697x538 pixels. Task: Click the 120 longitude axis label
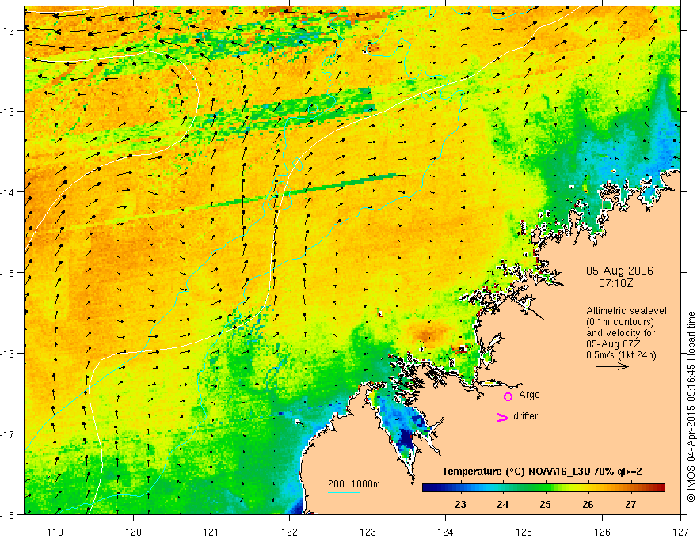pos(133,532)
